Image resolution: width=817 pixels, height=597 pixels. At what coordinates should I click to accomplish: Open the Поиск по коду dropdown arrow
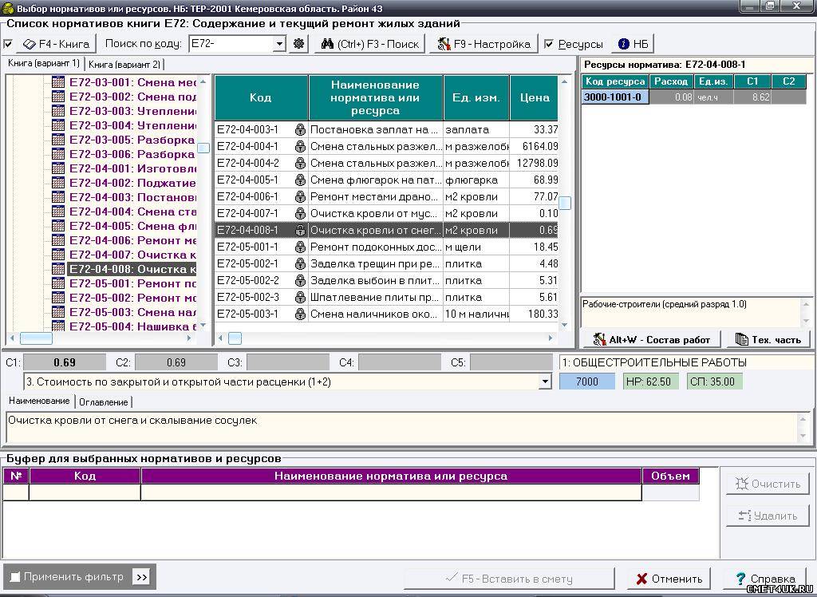pyautogui.click(x=280, y=44)
